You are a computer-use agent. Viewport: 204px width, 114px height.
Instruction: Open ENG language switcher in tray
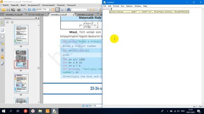183,111
